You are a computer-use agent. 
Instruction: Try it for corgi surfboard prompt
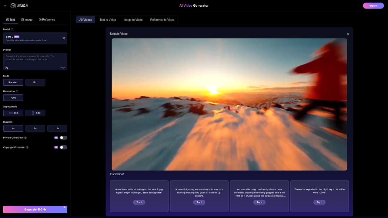click(x=259, y=202)
